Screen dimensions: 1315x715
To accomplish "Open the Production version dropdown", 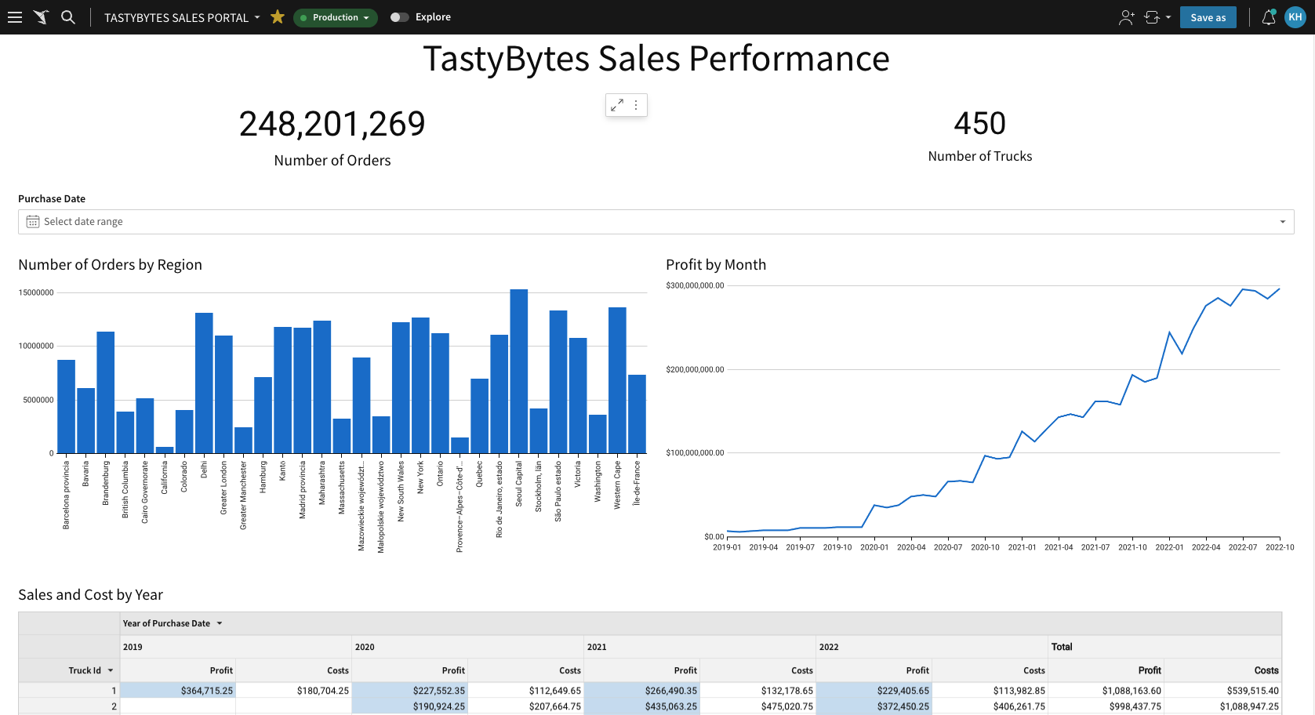I will click(336, 17).
